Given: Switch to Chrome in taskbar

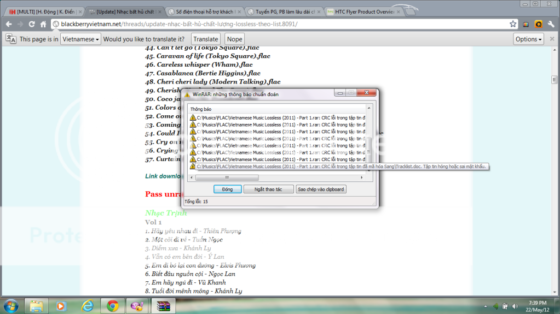Looking at the screenshot, I should point(113,306).
